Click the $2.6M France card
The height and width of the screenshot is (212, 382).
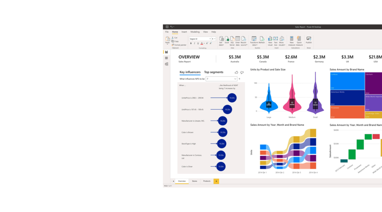click(291, 58)
